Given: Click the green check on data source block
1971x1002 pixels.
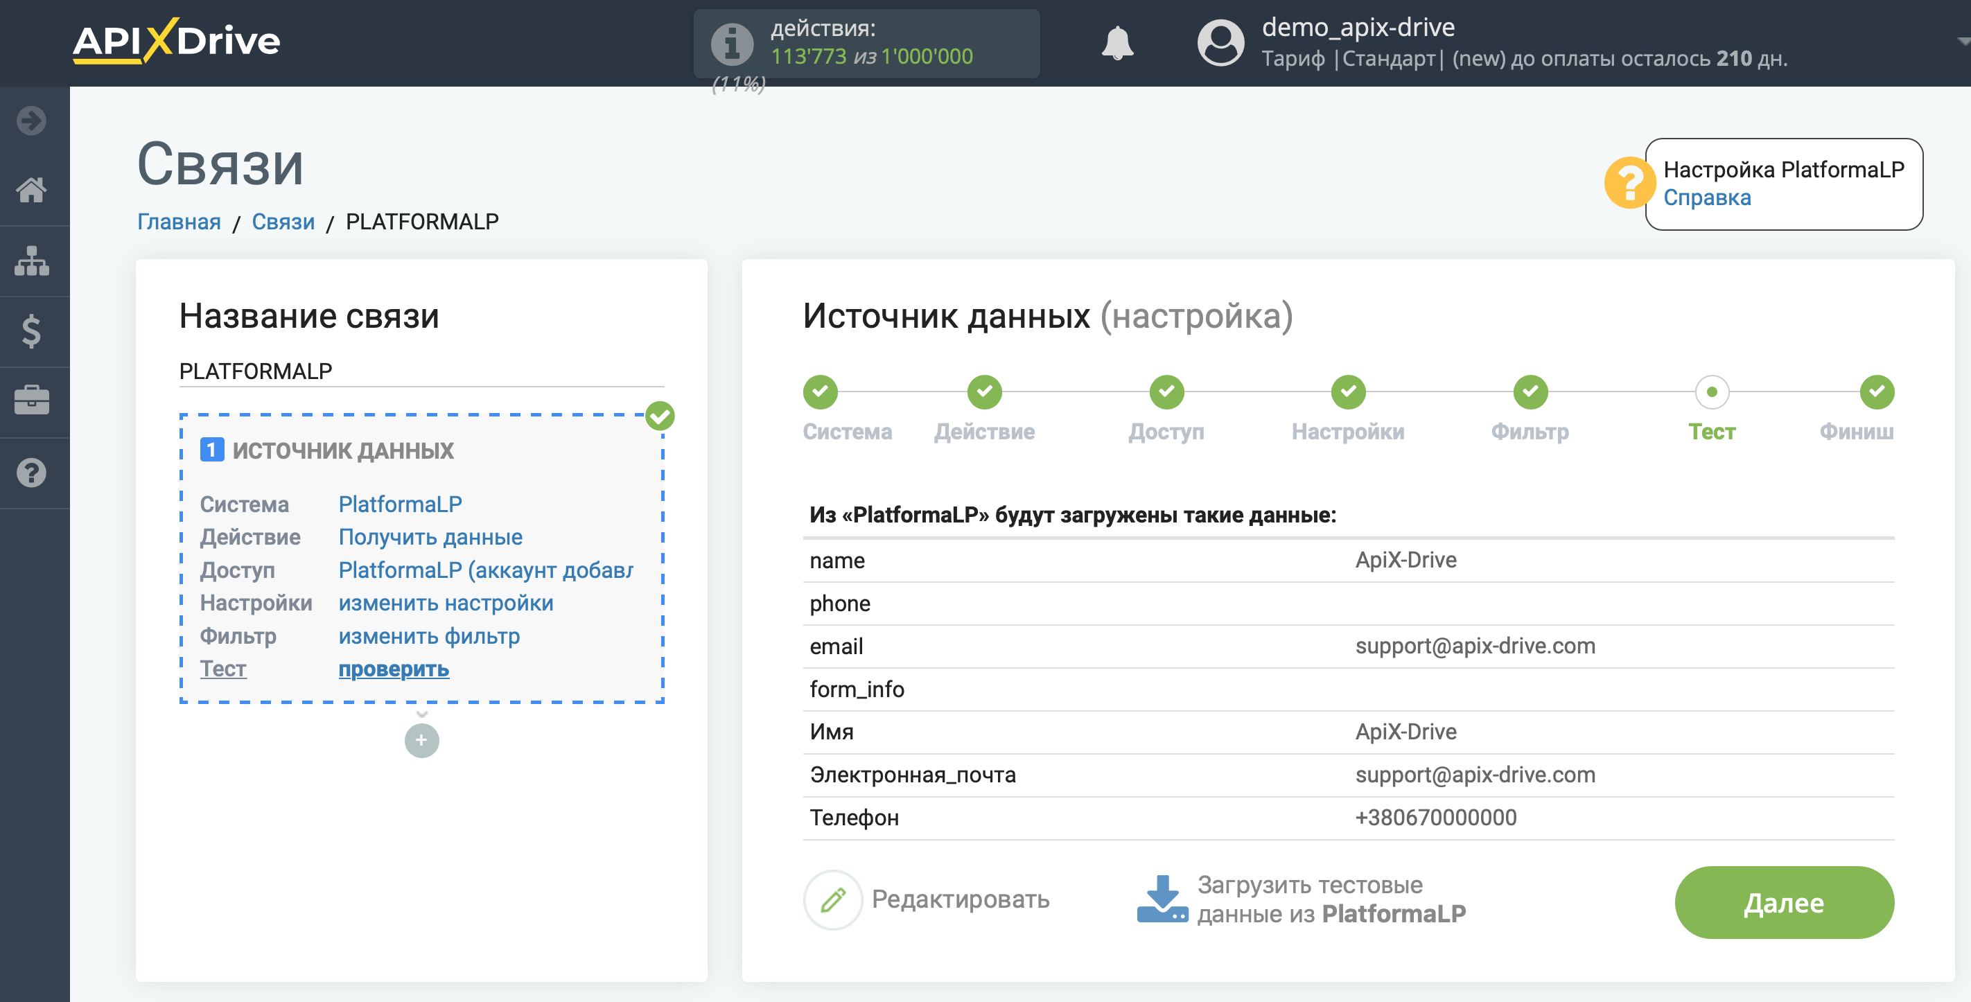Looking at the screenshot, I should click(660, 416).
